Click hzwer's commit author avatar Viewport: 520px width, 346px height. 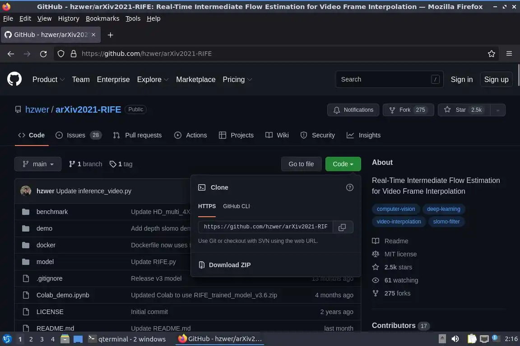pyautogui.click(x=26, y=191)
